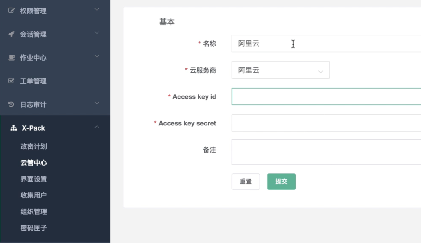
Task: Focus the Access key id field
Action: click(x=326, y=96)
